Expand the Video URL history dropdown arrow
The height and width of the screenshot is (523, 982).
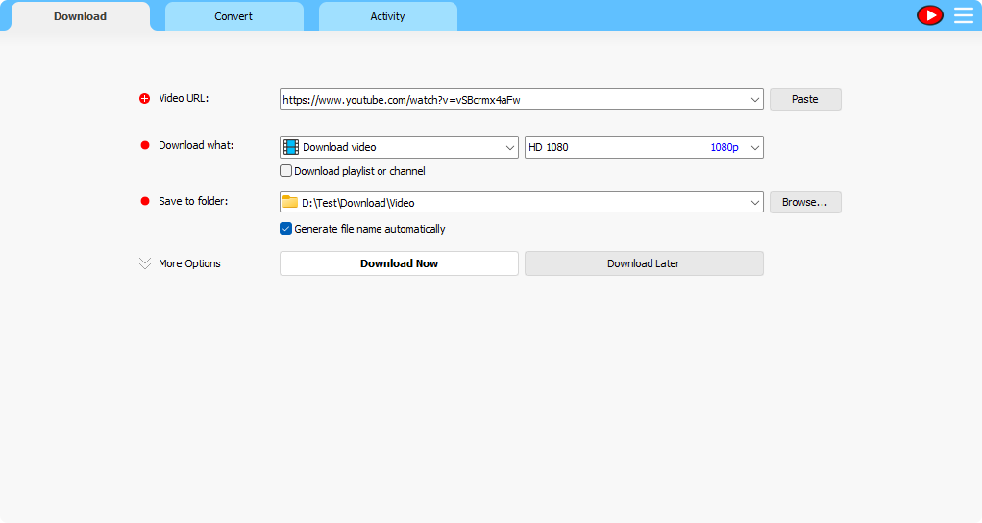click(755, 99)
